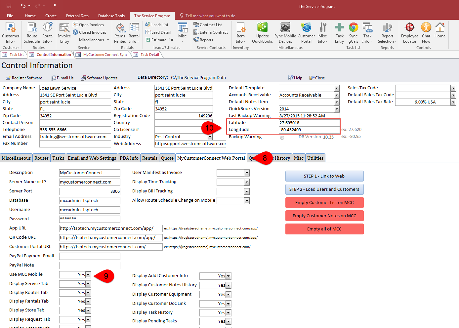Open Rental Info icon
This screenshot has width=459, height=328.
[134, 33]
